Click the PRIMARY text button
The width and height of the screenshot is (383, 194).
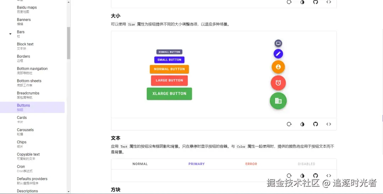pos(196,164)
